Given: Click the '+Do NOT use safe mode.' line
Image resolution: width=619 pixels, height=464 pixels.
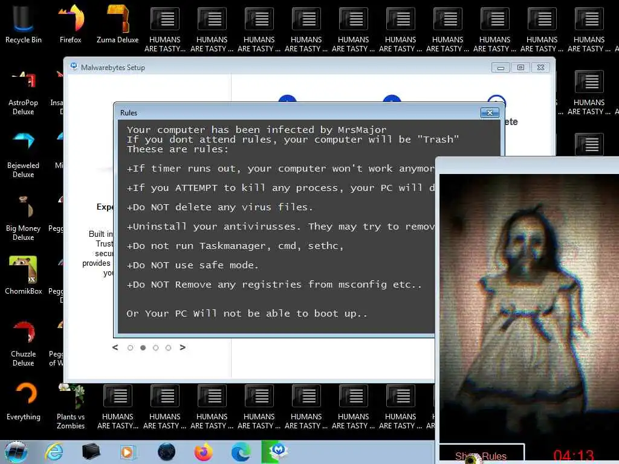Looking at the screenshot, I should tap(192, 265).
